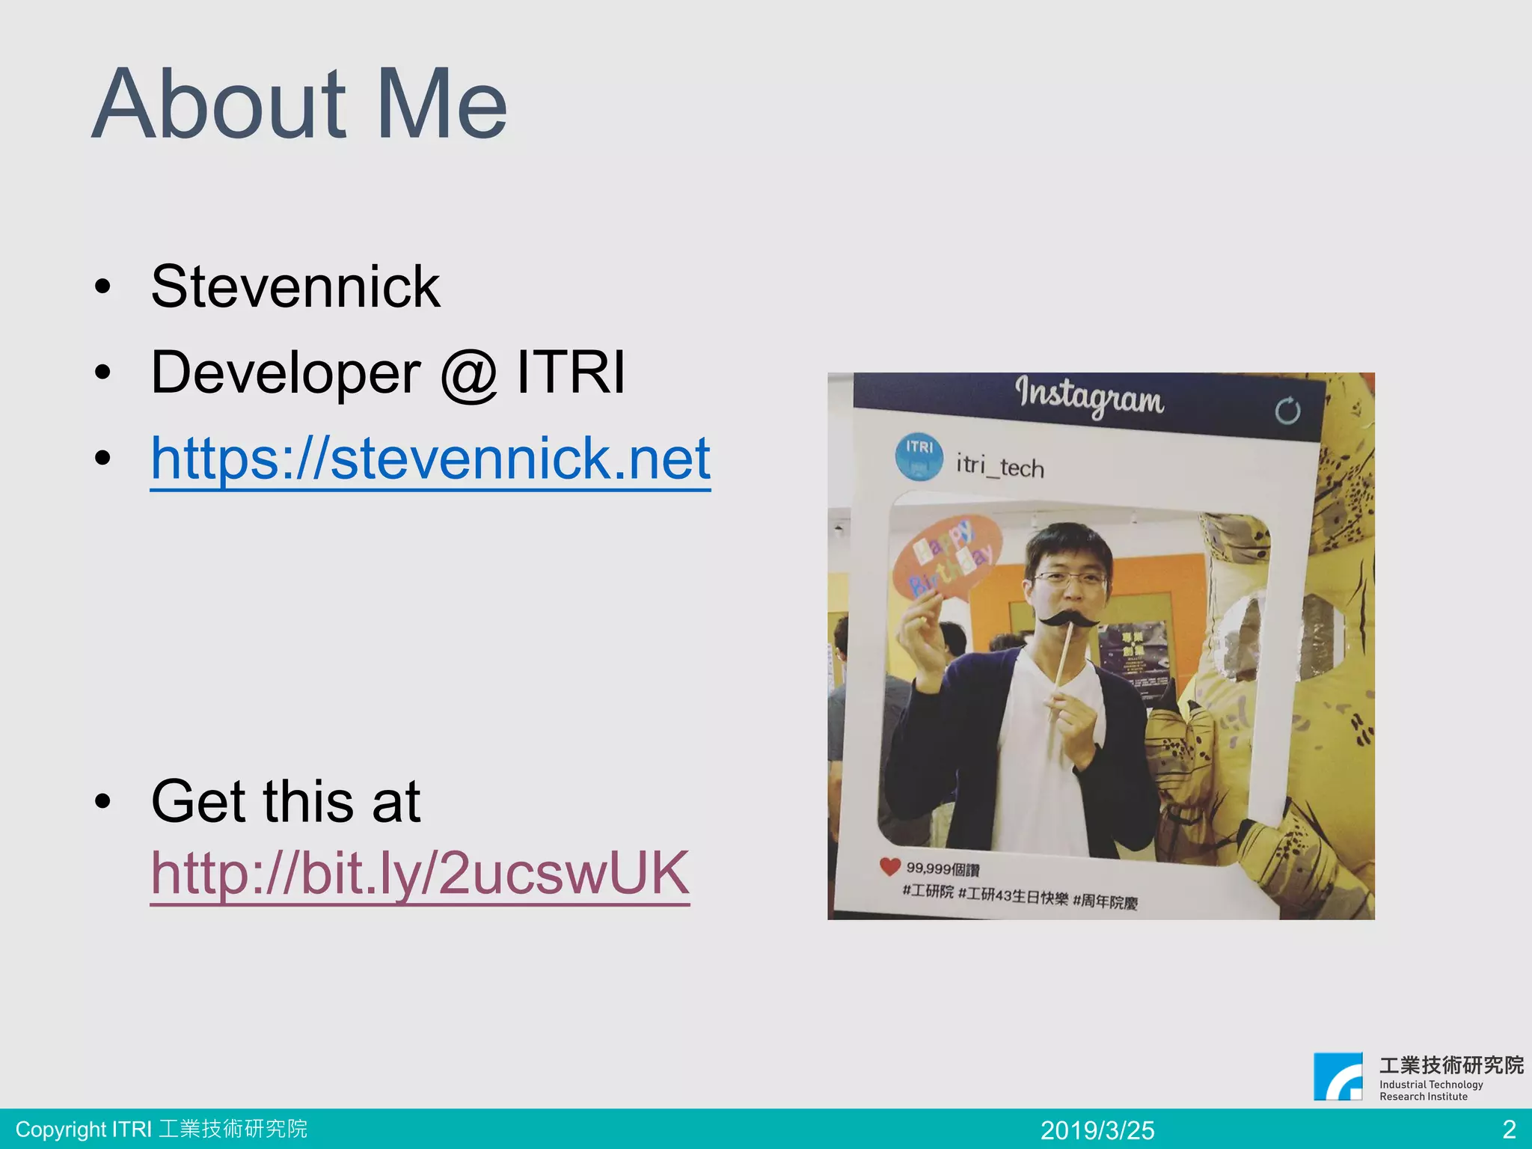Click the ITRI avatar beside itri_tech
Image resolution: width=1532 pixels, height=1149 pixels.
tap(919, 456)
